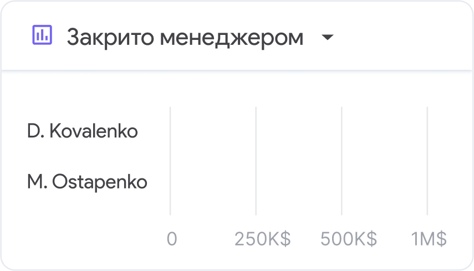Screen dimensions: 474x271
Task: Click the vertical gridline above 500K$
Action: coord(342,161)
